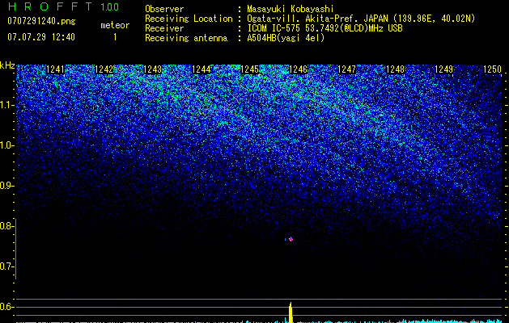The width and height of the screenshot is (509, 323).
Task: Click the meteor count label
Action: point(115,25)
